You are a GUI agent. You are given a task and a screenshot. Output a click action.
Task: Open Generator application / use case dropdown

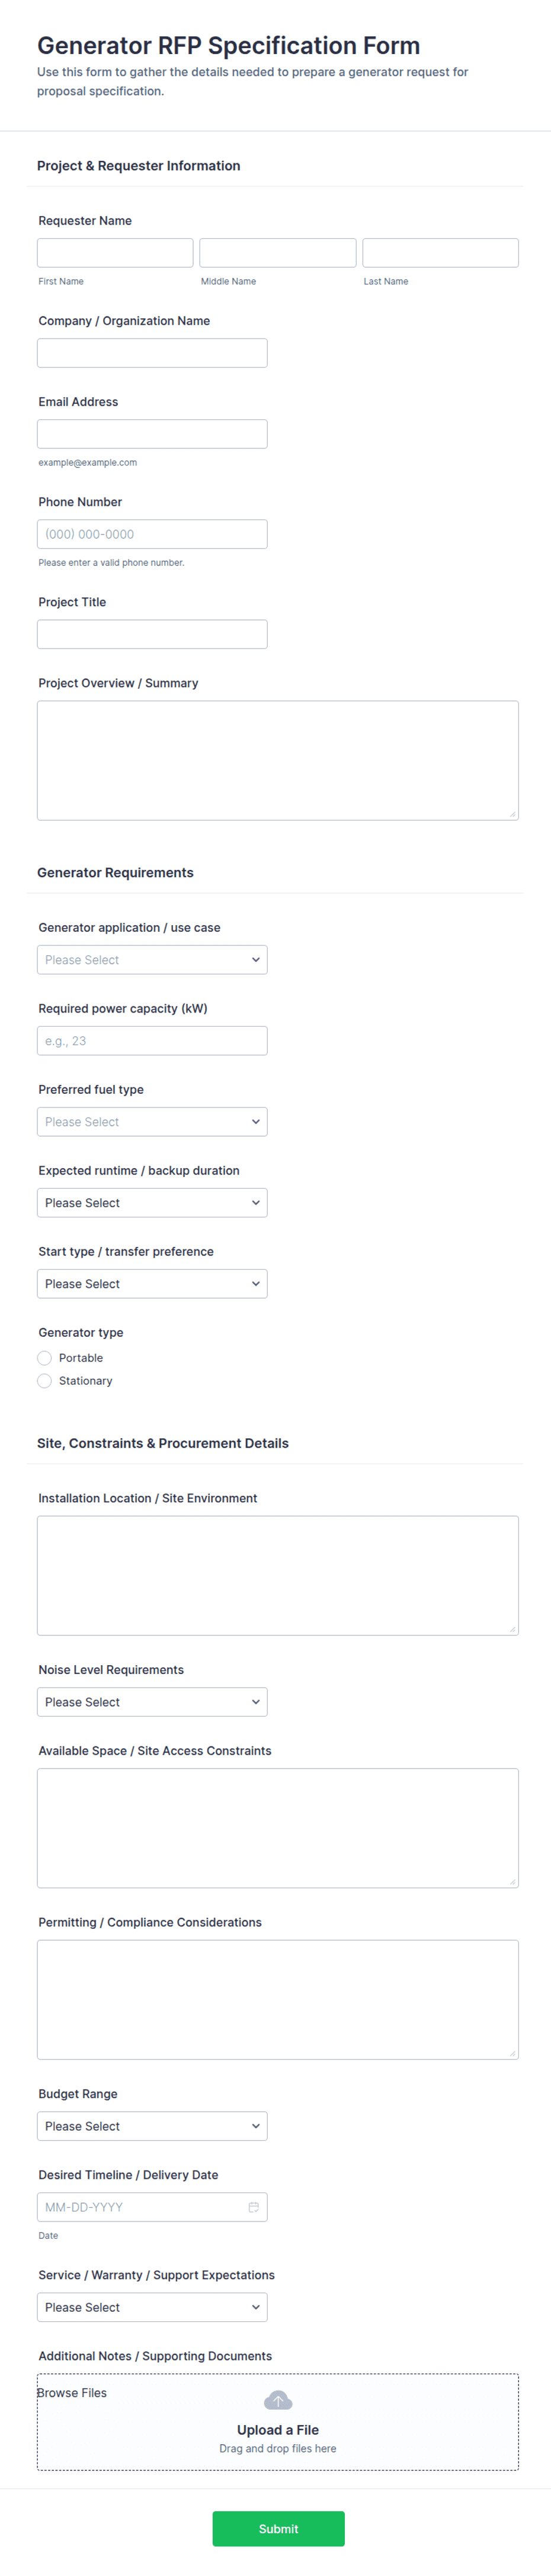tap(152, 960)
